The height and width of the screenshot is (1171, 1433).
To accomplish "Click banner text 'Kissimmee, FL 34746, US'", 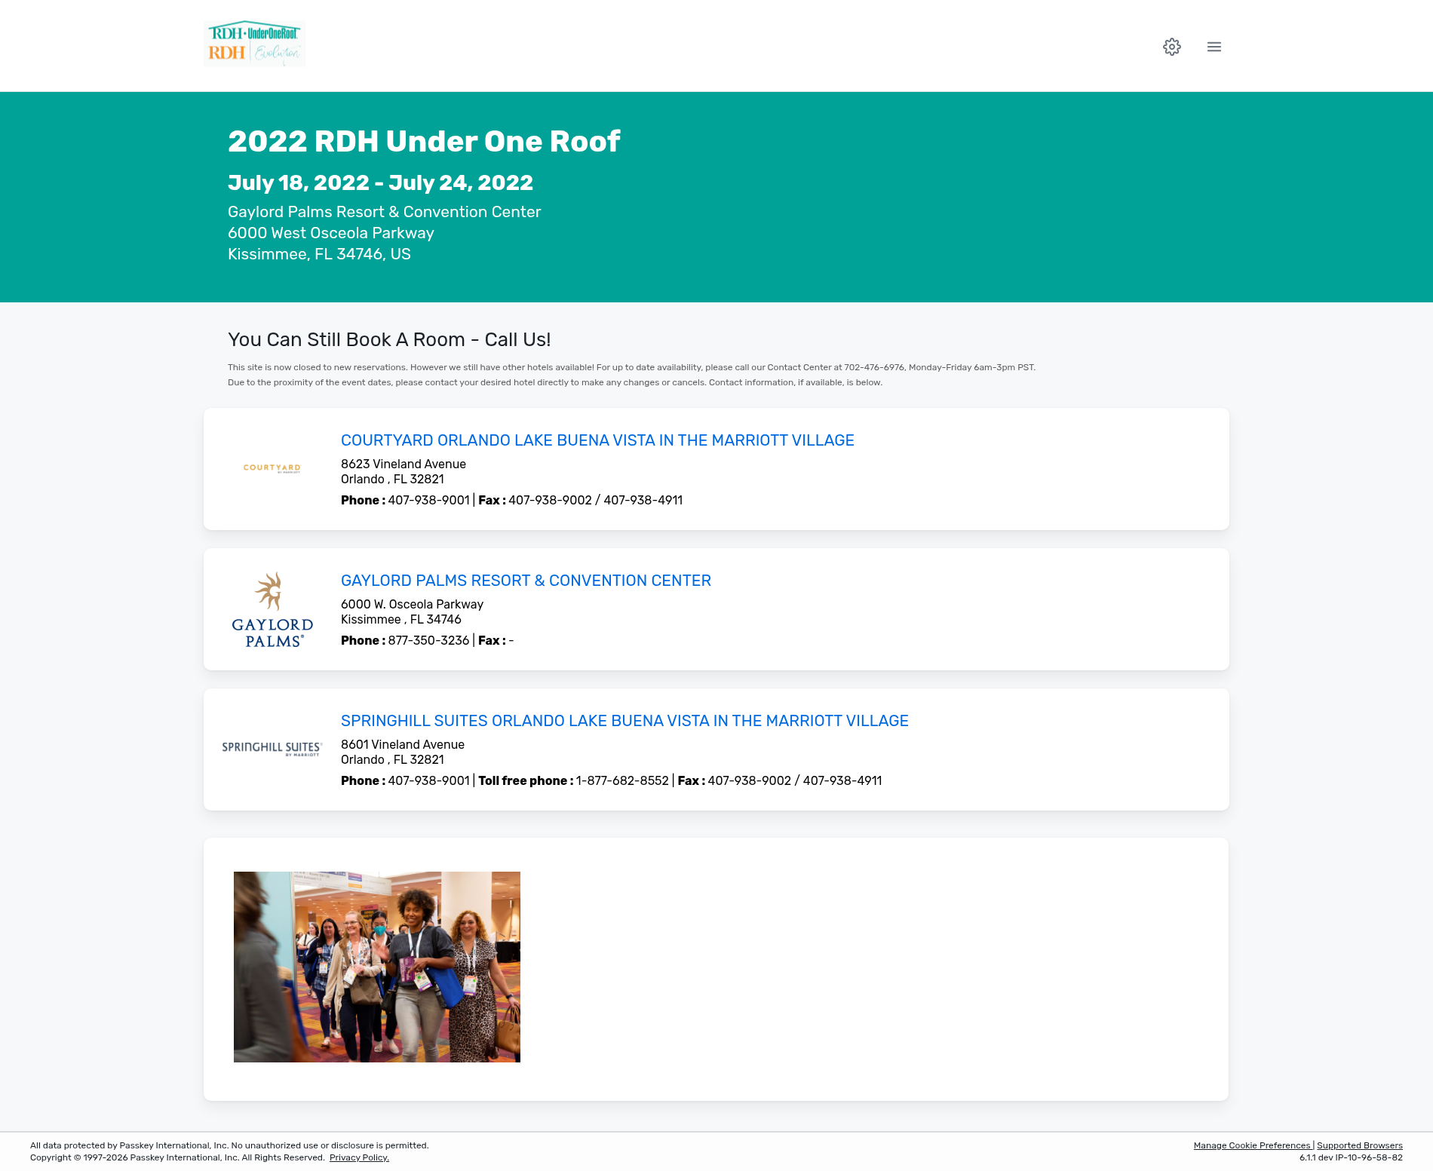I will coord(319,254).
